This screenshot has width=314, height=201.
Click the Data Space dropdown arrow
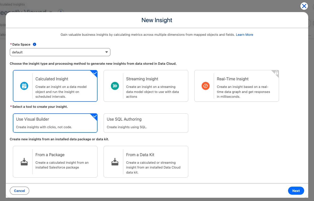106,52
